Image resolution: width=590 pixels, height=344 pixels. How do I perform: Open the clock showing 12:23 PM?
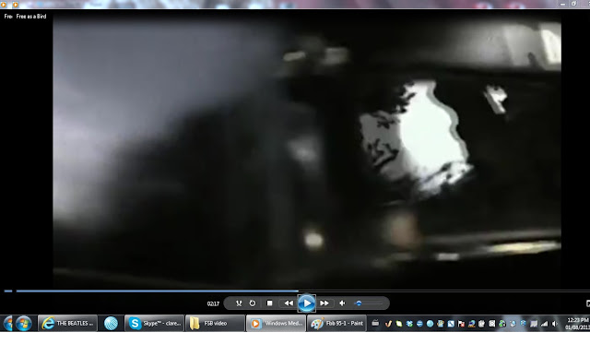pyautogui.click(x=577, y=324)
